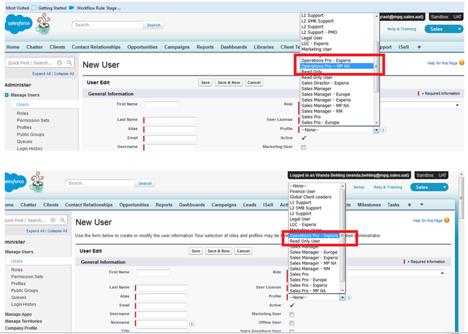Screen dimensions: 468x334
Task: Open the Milestones tab
Action: pos(369,205)
